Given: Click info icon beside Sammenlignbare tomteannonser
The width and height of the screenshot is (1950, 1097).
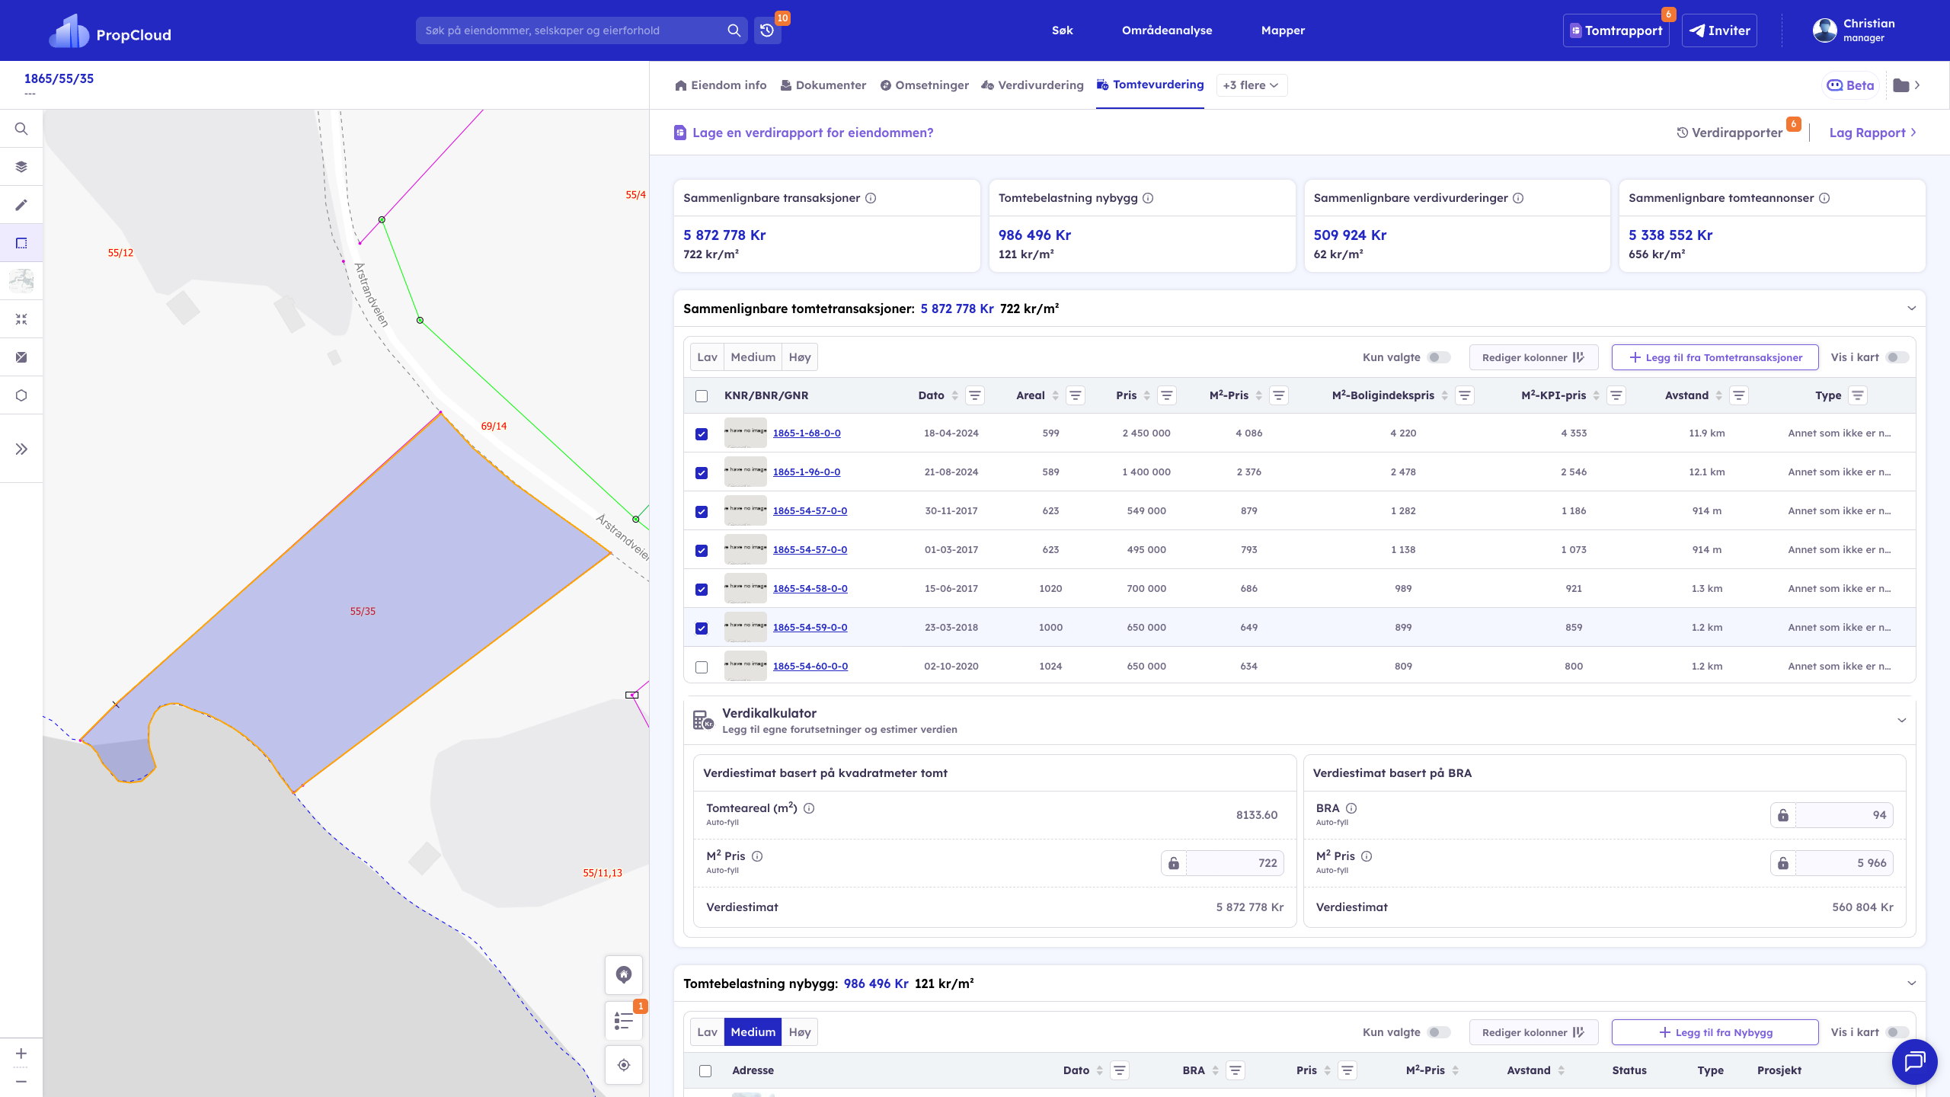Looking at the screenshot, I should click(x=1824, y=198).
